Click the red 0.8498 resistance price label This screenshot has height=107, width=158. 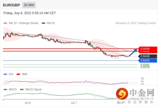tap(148, 49)
